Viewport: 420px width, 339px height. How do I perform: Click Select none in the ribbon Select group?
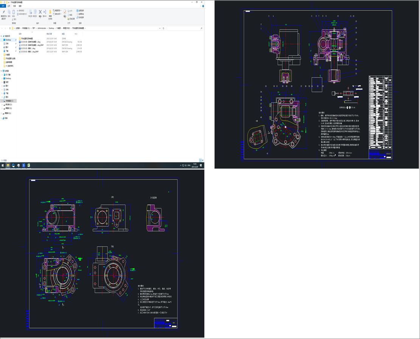pos(80,14)
